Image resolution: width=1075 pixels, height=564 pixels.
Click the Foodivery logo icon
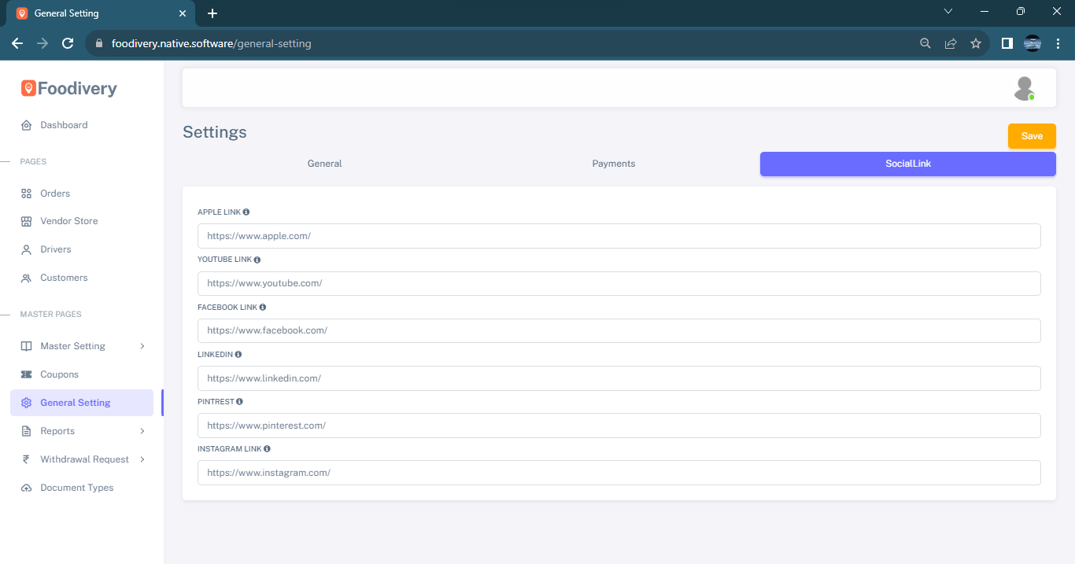point(28,89)
